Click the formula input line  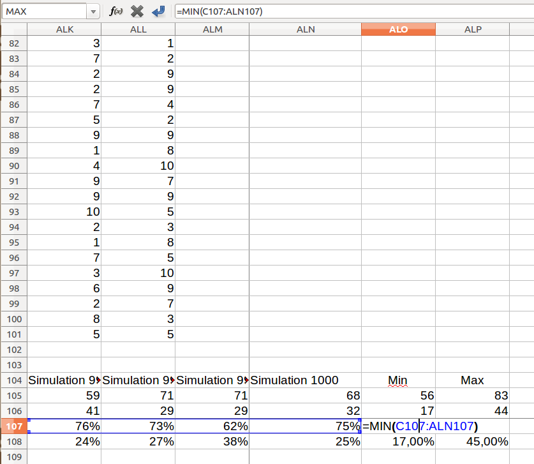(351, 11)
